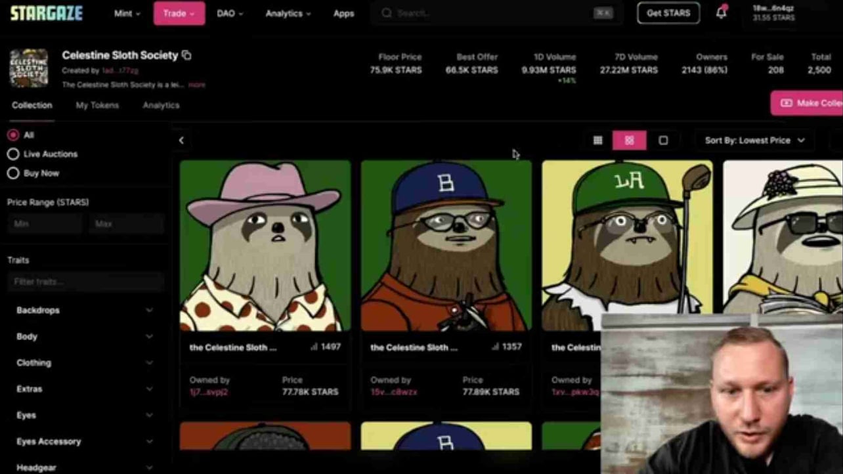Click the Make Collection Offer button
This screenshot has width=843, height=474.
pyautogui.click(x=807, y=103)
